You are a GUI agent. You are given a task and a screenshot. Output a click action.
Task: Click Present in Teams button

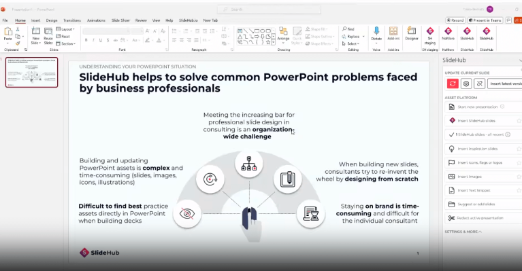pos(485,20)
